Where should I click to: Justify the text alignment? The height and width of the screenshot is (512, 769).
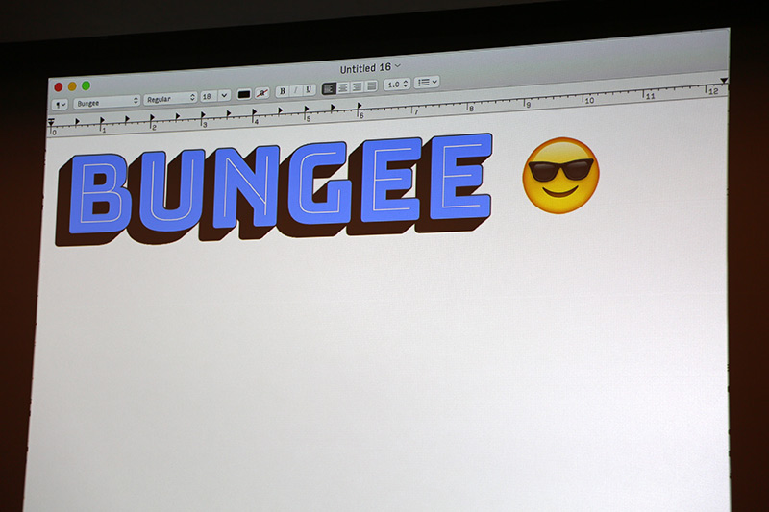pos(371,85)
